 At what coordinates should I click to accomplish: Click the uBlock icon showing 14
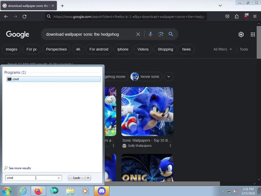(x=246, y=16)
